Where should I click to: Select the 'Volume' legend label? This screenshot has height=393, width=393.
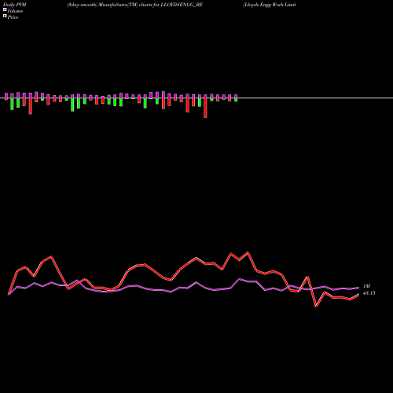click(x=15, y=11)
